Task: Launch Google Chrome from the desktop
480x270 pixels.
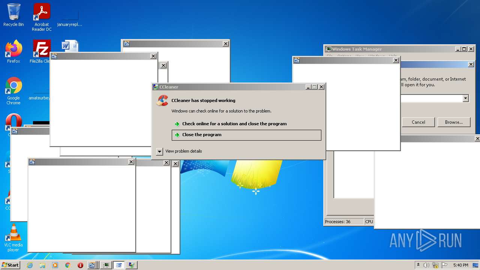Action: pos(13,91)
